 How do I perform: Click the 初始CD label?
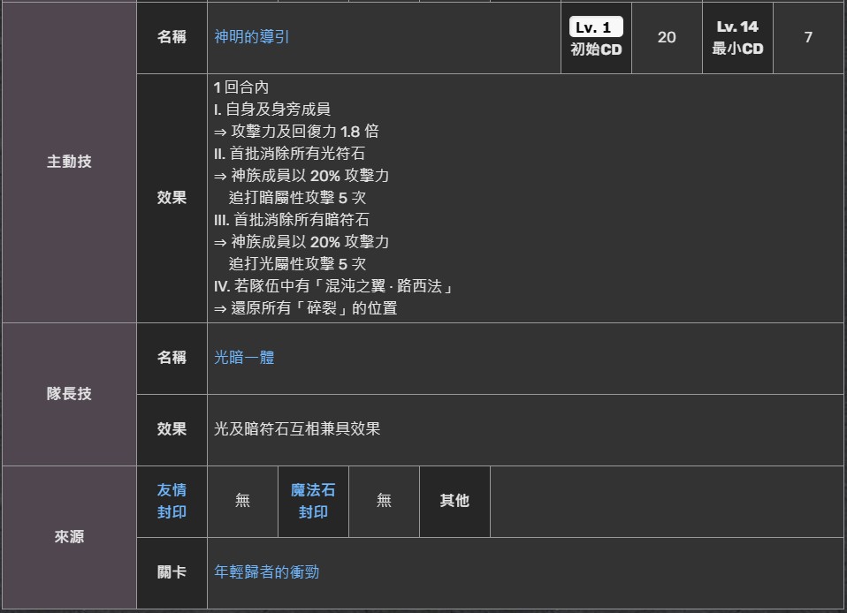pyautogui.click(x=596, y=49)
